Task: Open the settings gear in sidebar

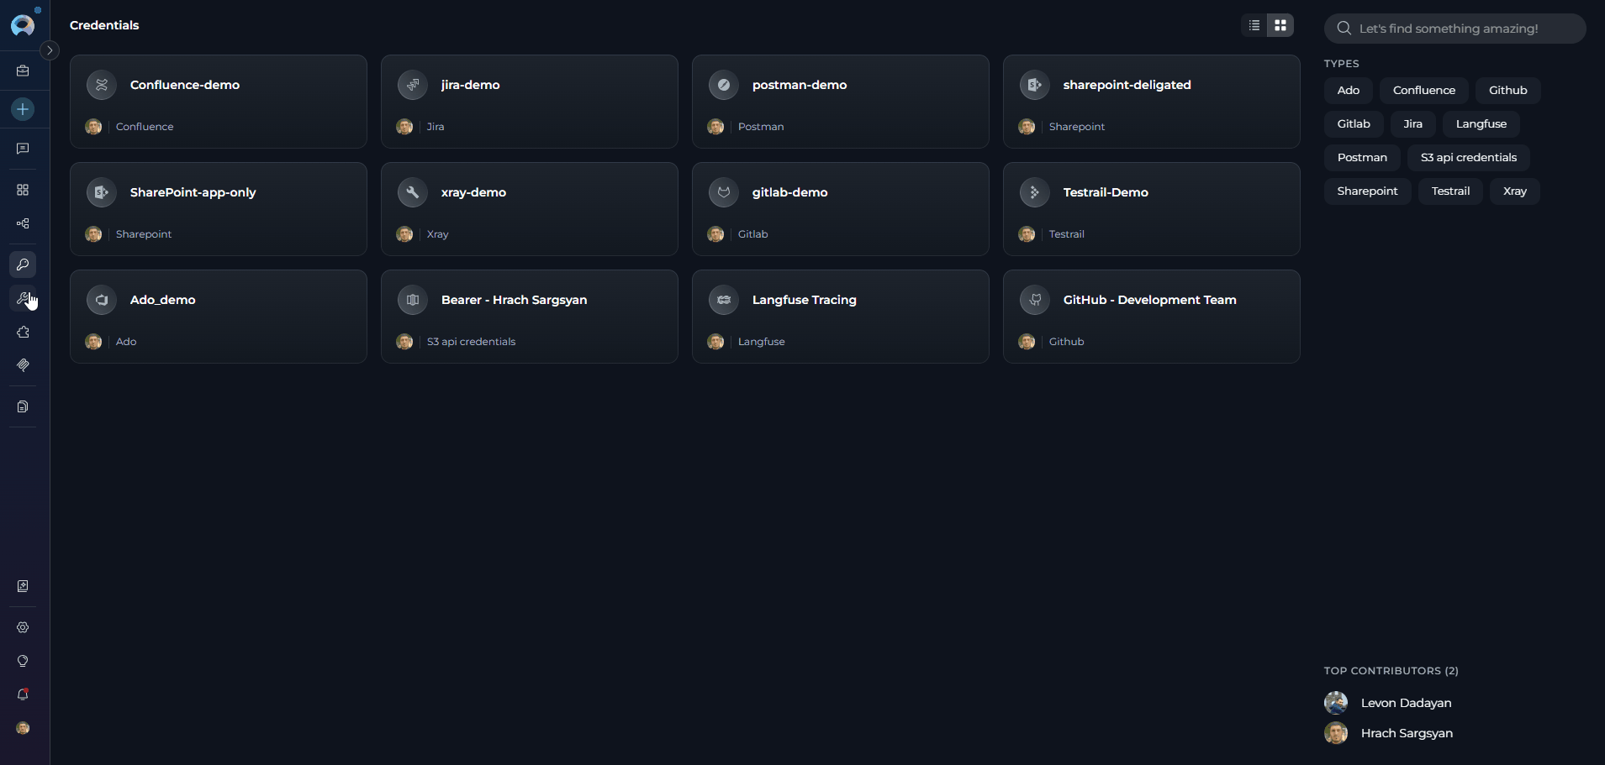Action: click(x=23, y=627)
